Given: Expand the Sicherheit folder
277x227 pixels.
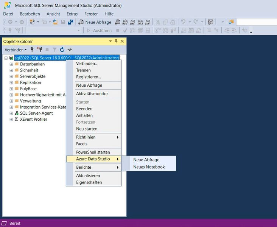Looking at the screenshot, I should coord(11,70).
